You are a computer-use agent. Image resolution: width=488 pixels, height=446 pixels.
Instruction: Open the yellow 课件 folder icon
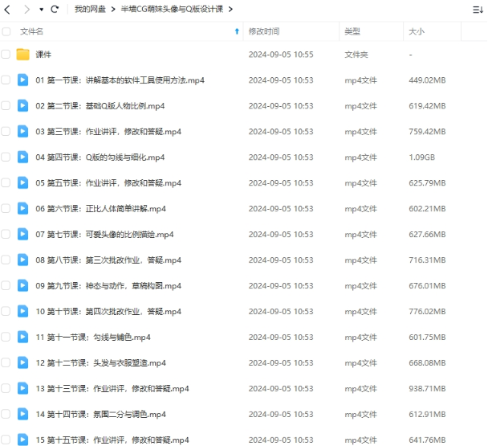22,55
